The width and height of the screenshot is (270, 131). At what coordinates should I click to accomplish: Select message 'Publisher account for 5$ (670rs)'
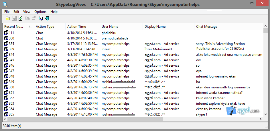pos(220,49)
